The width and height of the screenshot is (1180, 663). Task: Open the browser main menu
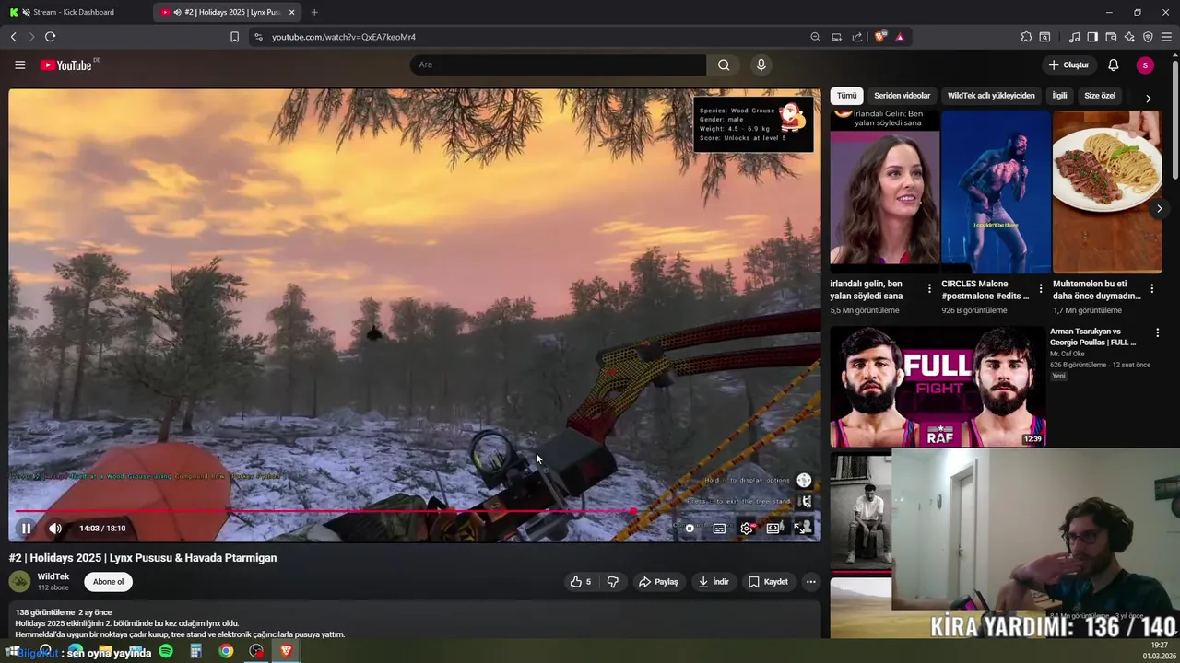pos(1167,37)
